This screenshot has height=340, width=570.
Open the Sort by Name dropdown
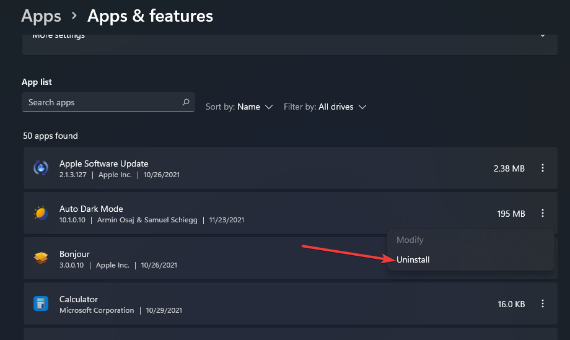[239, 107]
